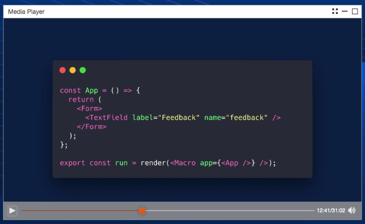The image size is (365, 224).
Task: Click the closing </Form> tag
Action: pos(91,126)
